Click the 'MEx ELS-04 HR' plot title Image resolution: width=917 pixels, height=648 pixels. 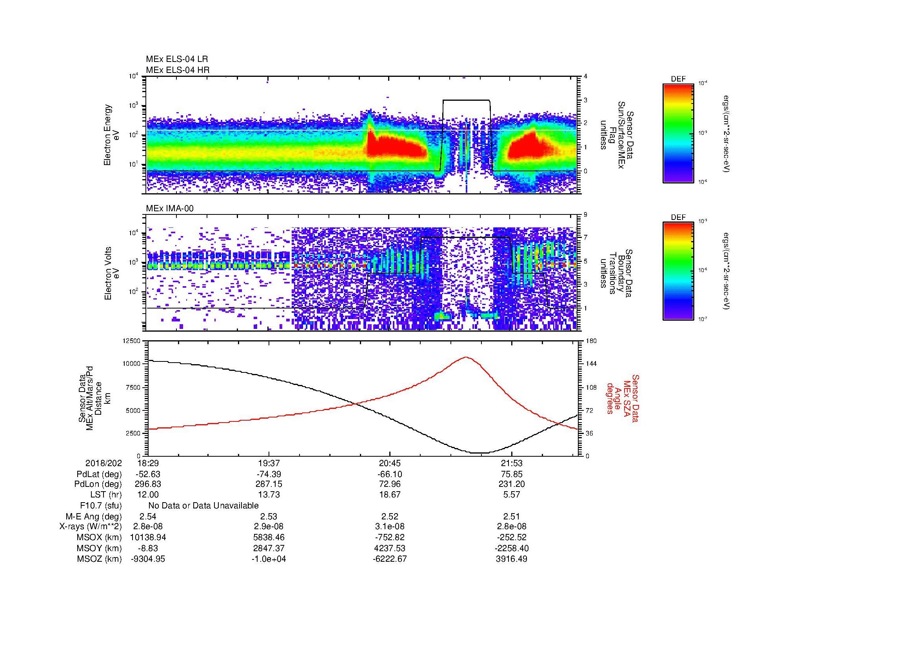pyautogui.click(x=178, y=70)
